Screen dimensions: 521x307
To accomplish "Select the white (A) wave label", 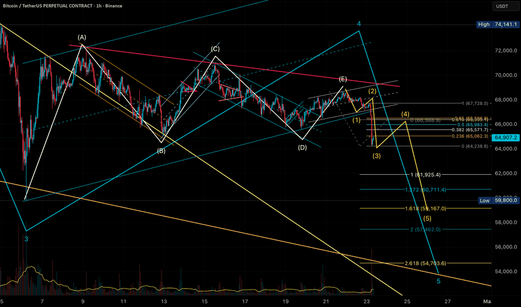I will [x=82, y=37].
